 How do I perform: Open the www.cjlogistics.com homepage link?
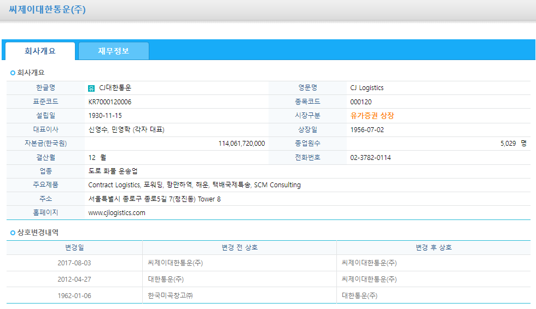117,213
